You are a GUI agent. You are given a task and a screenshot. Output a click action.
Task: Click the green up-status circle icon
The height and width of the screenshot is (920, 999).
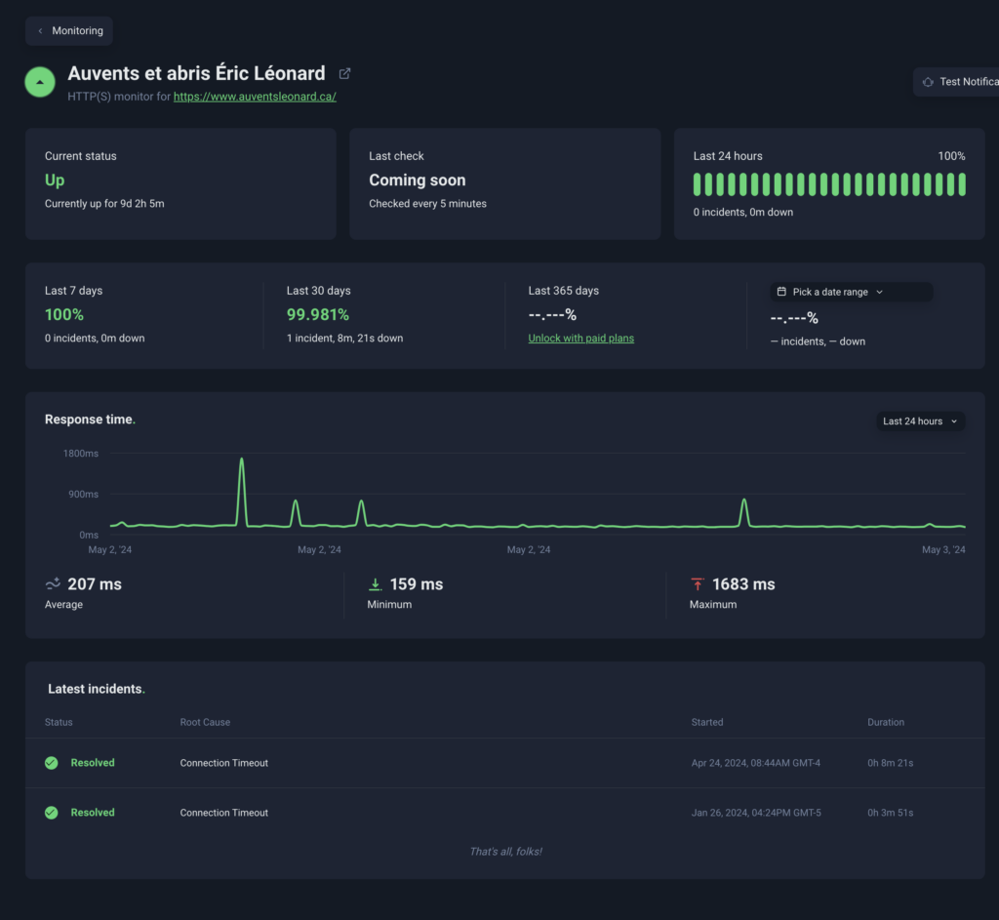pyautogui.click(x=39, y=83)
